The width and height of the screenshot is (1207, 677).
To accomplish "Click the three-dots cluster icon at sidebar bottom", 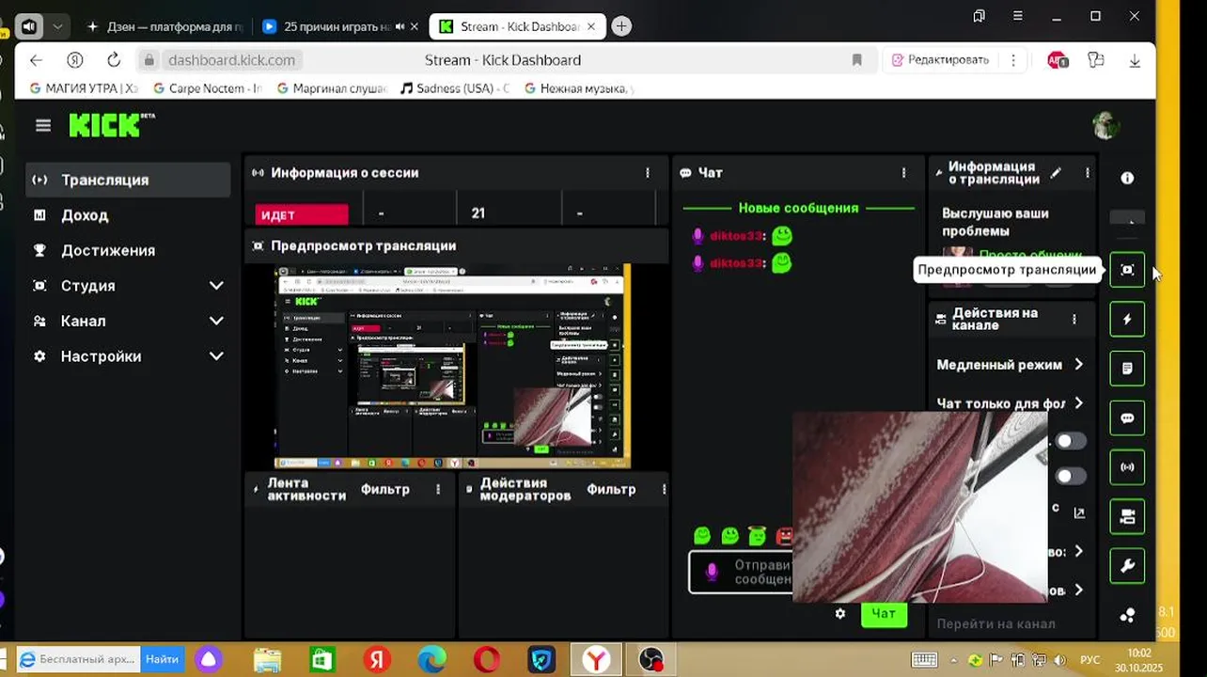I will [x=1127, y=615].
